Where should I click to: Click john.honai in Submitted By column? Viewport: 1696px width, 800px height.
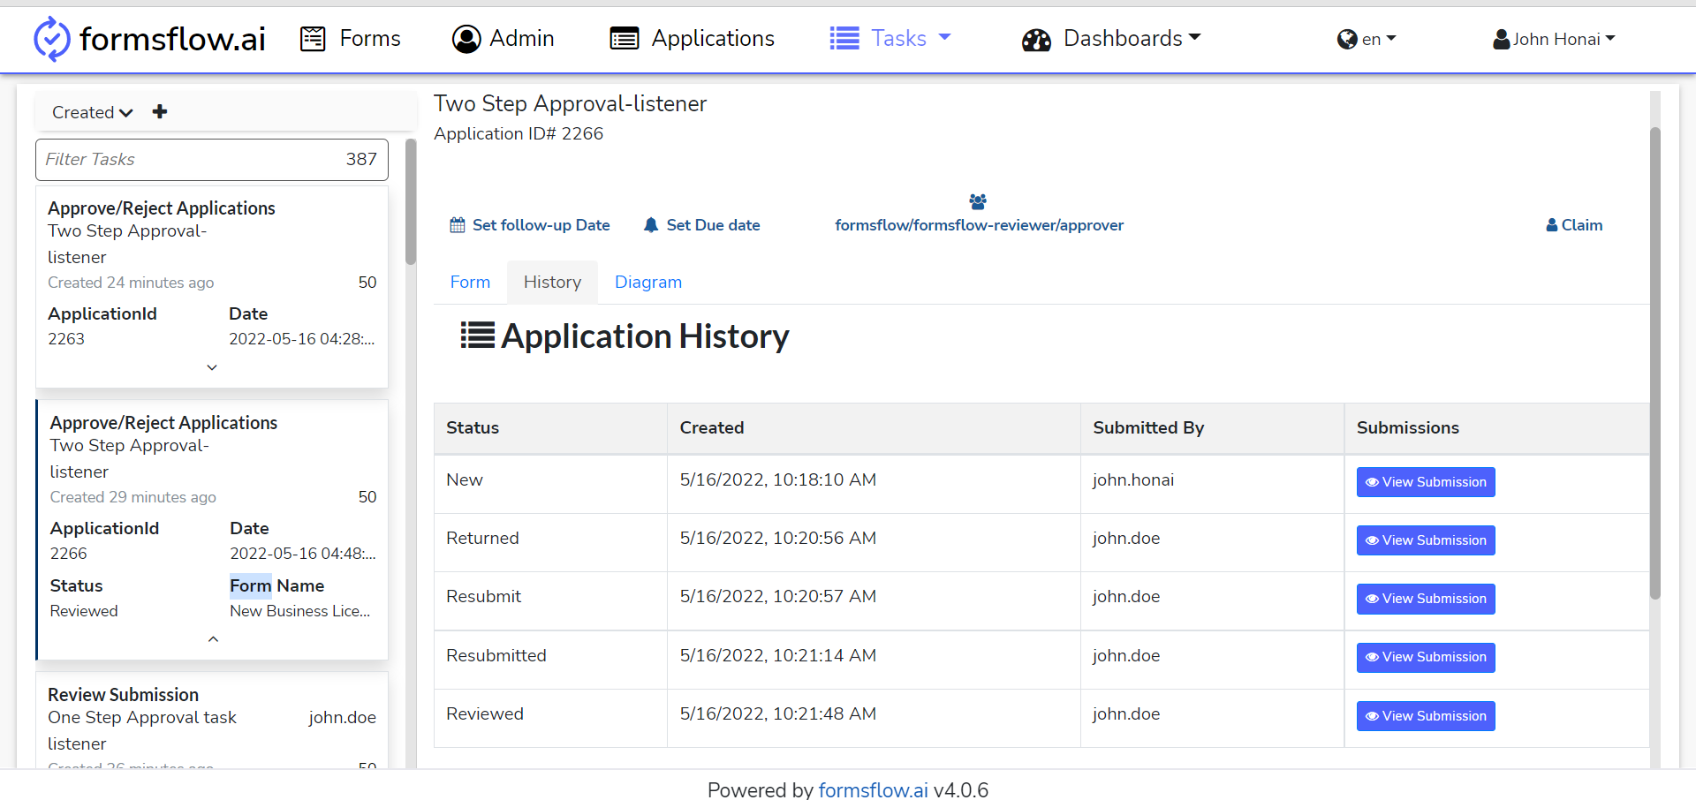tap(1133, 480)
